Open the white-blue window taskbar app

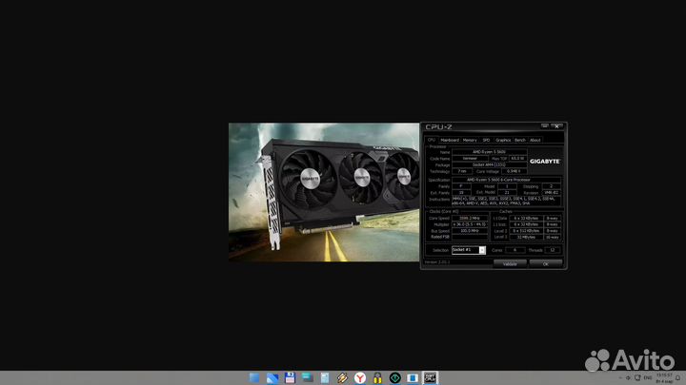click(x=413, y=378)
